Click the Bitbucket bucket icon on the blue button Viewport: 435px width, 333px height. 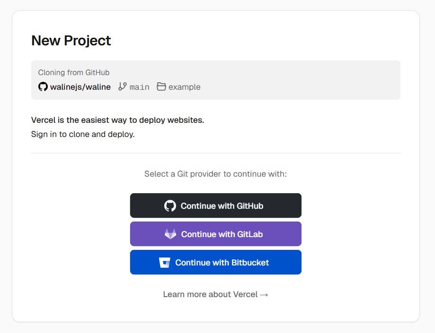coord(164,262)
